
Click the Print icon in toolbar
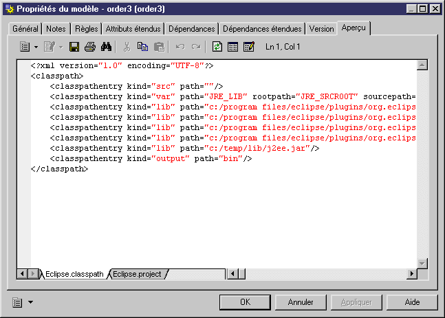click(x=89, y=47)
